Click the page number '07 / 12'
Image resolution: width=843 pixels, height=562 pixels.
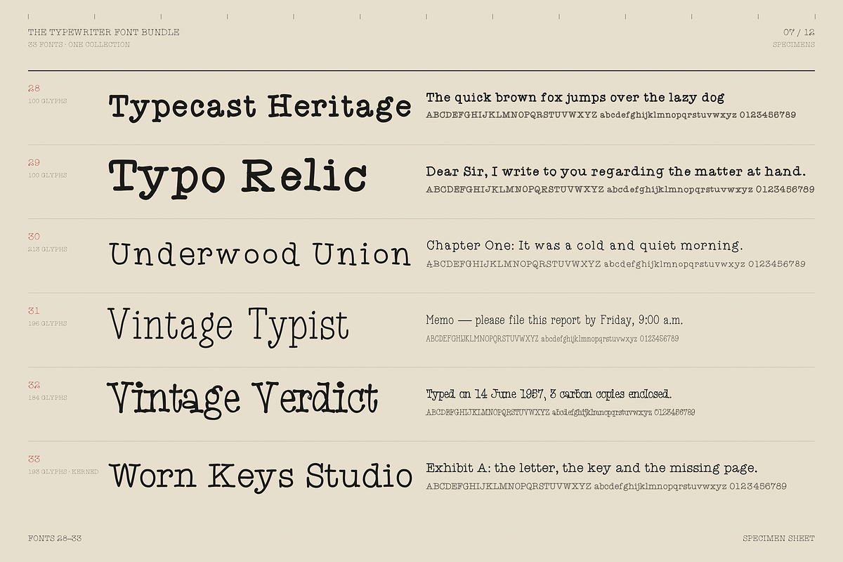tap(799, 32)
